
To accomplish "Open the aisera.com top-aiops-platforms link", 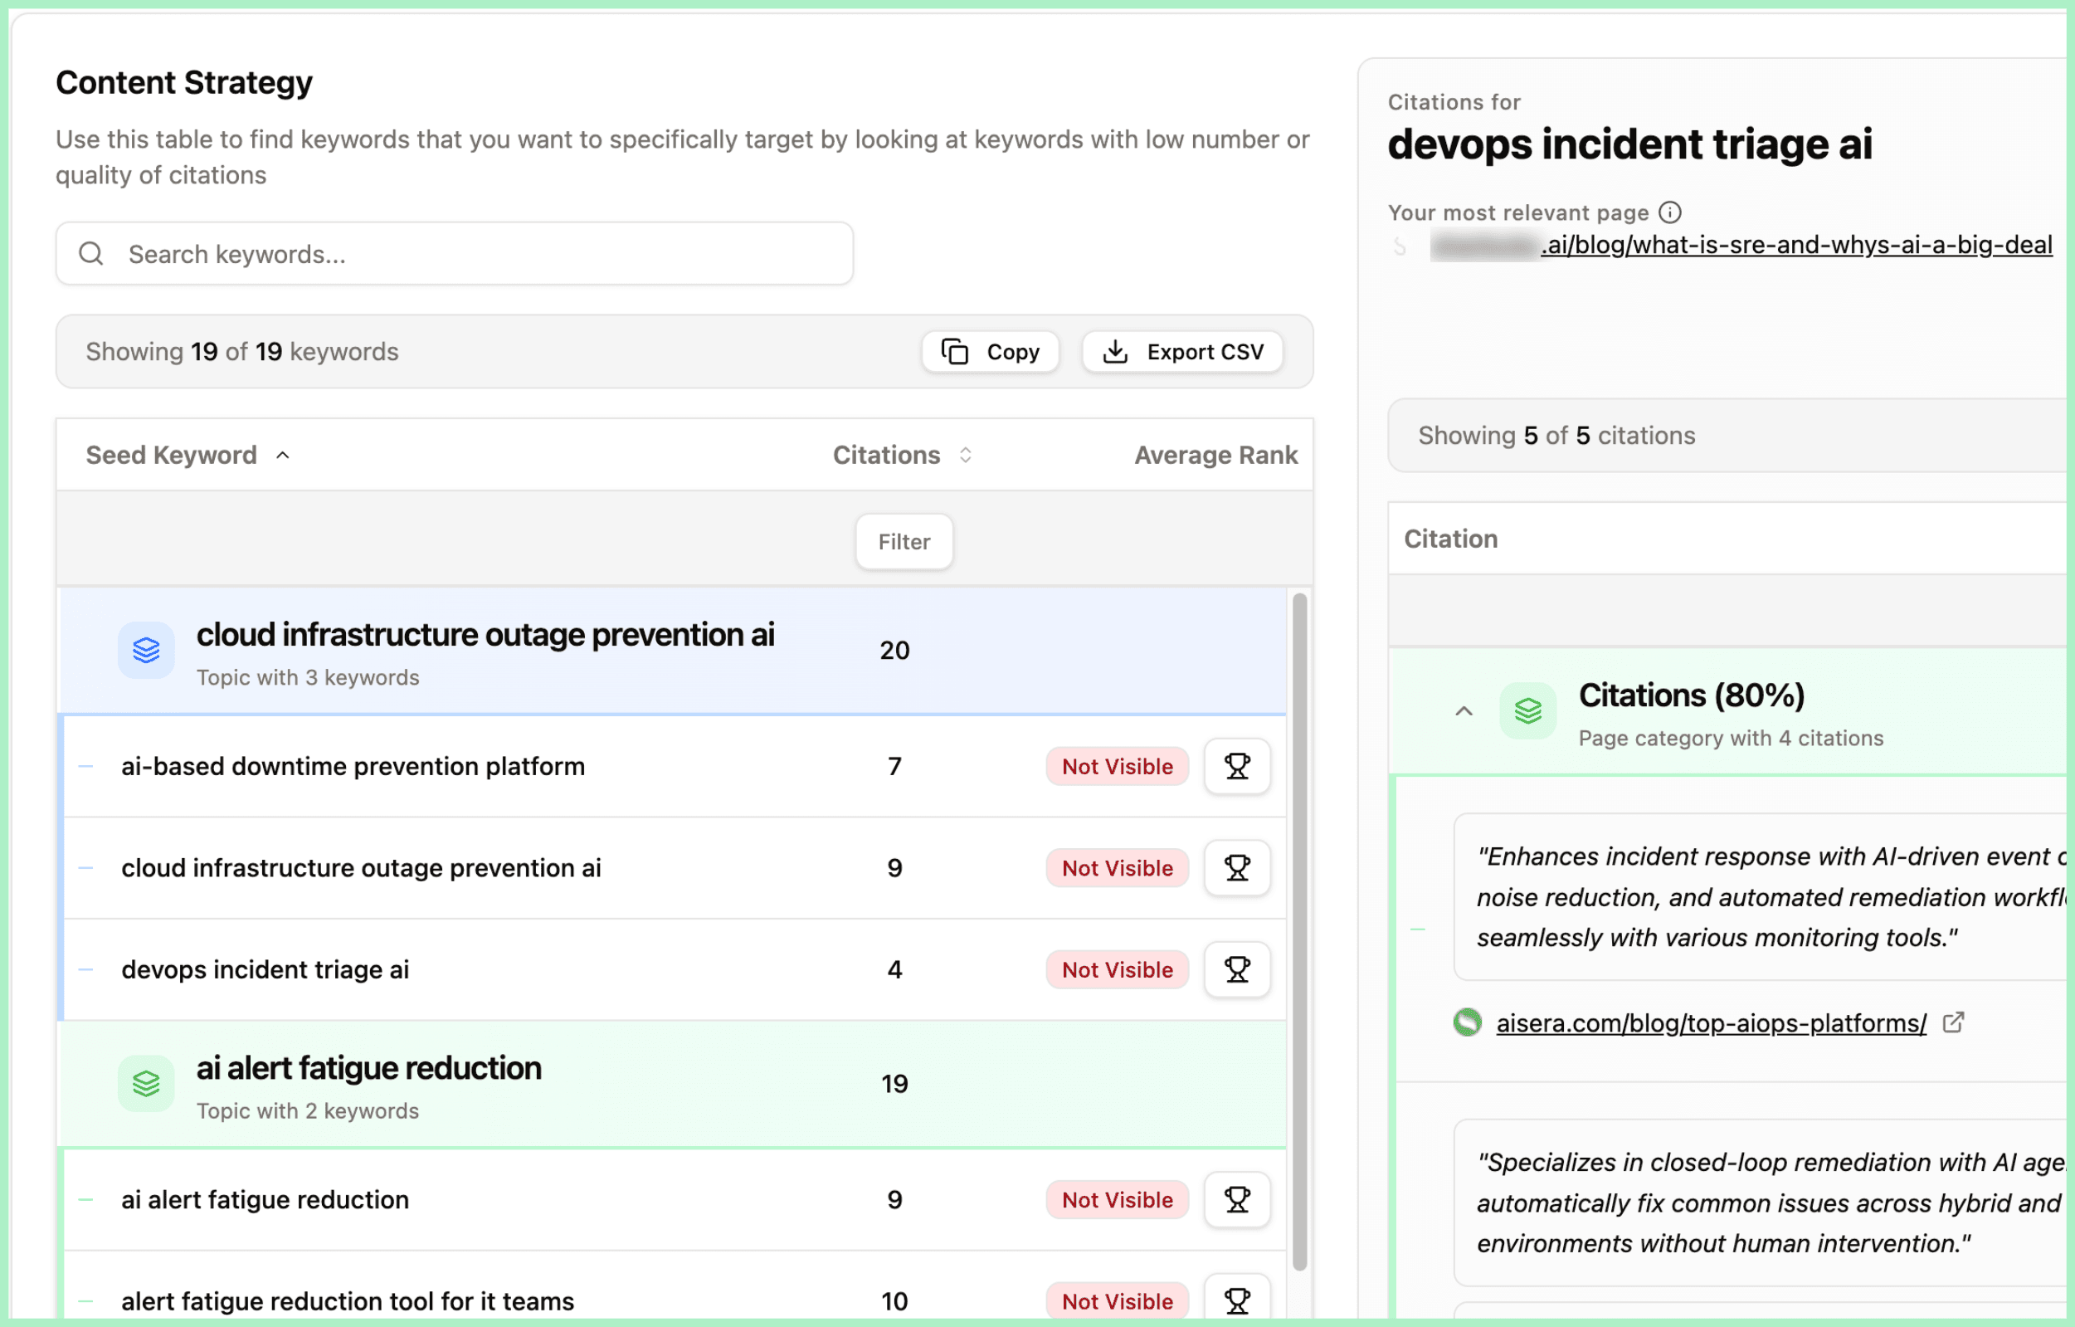I will click(1711, 1022).
